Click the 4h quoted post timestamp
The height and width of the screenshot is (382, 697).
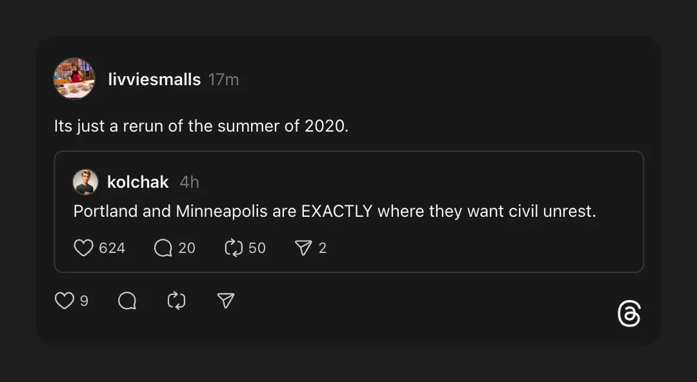[189, 183]
